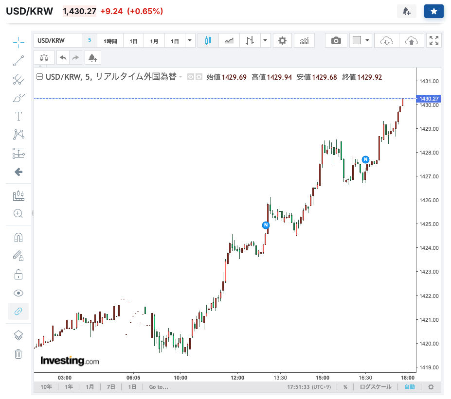Image resolution: width=451 pixels, height=399 pixels.
Task: Open chart settings gear in top toolbar
Action: click(x=282, y=41)
